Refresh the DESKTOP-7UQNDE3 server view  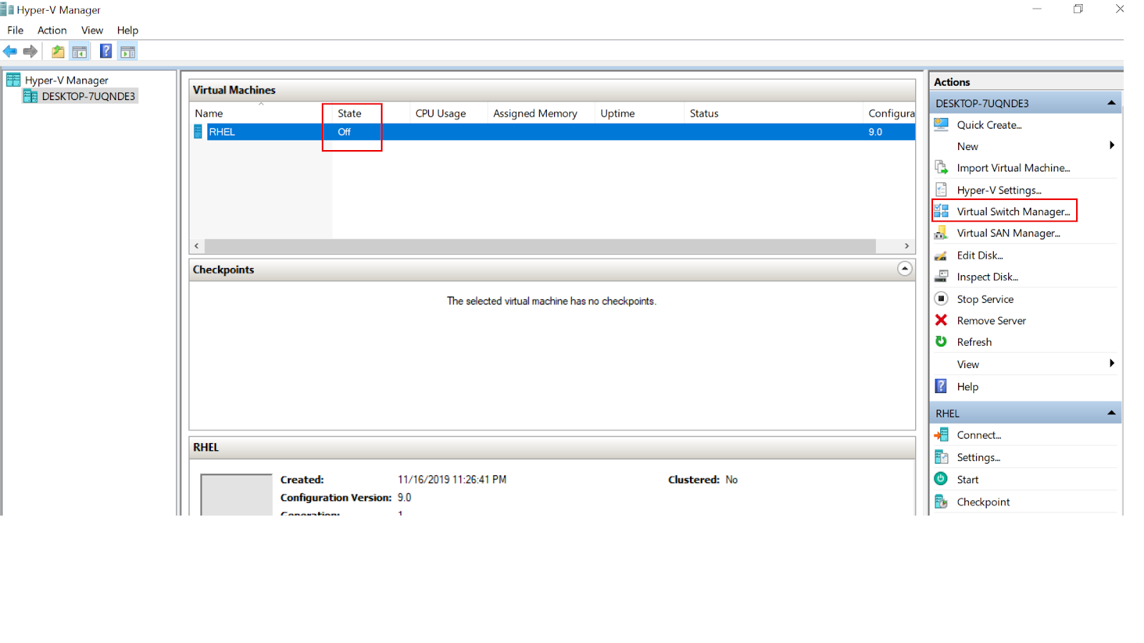(x=972, y=342)
